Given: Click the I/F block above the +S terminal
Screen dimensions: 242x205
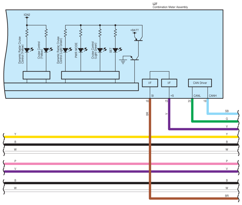Looking at the screenshot, I should point(169,83).
